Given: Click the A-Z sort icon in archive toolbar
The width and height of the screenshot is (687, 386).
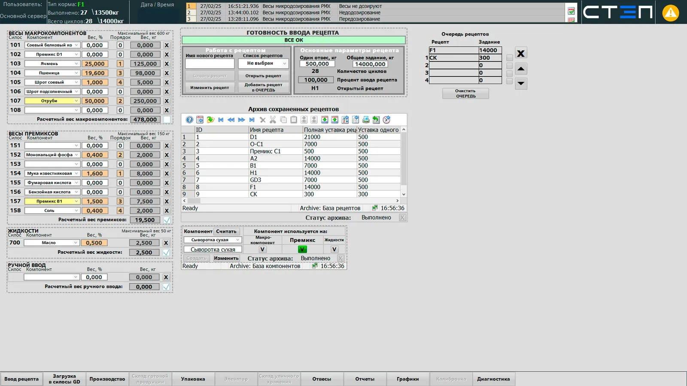Looking at the screenshot, I should 345,120.
